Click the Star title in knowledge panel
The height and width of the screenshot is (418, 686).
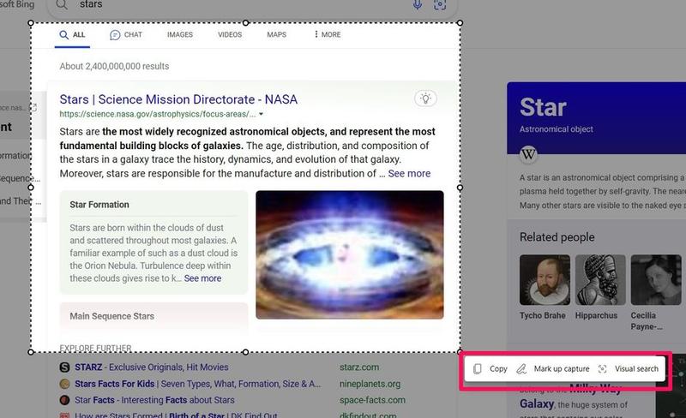[543, 107]
